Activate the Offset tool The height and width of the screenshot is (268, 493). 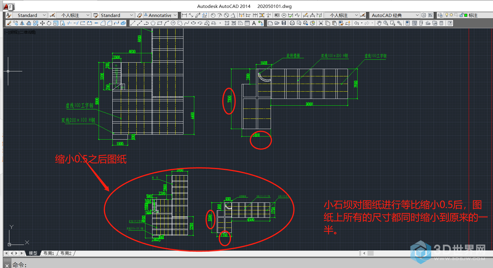pyautogui.click(x=29, y=23)
